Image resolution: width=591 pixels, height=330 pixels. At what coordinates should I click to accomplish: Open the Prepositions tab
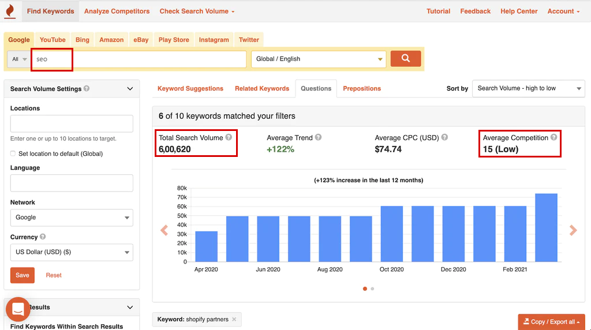click(362, 88)
